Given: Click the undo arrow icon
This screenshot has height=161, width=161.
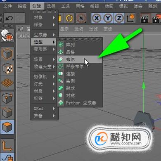Looking at the screenshot, I should pos(9,18).
